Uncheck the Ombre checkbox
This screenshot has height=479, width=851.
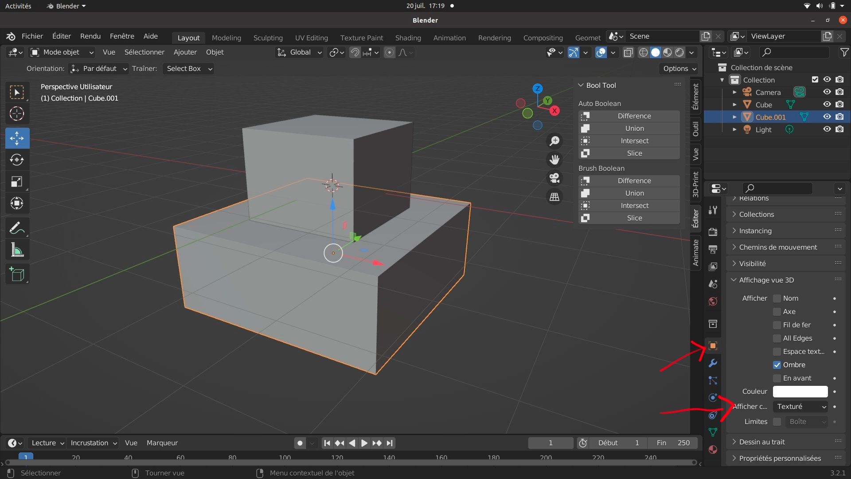(777, 365)
